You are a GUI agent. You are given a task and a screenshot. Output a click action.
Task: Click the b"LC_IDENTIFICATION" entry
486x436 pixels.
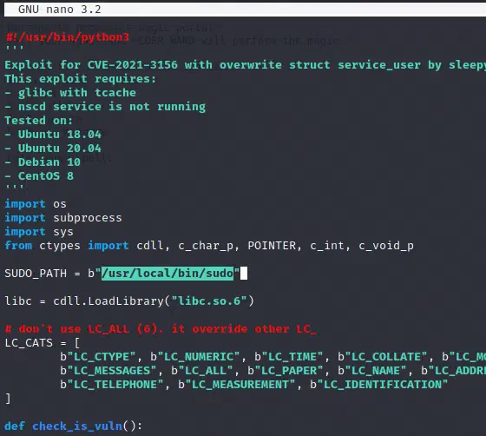[x=379, y=385]
